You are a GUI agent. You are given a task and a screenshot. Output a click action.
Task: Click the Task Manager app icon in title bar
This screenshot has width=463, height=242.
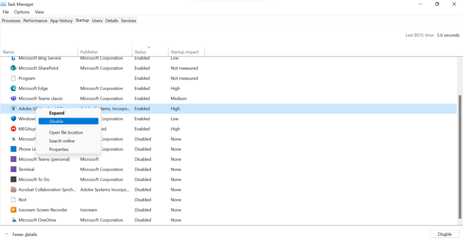tap(3, 4)
